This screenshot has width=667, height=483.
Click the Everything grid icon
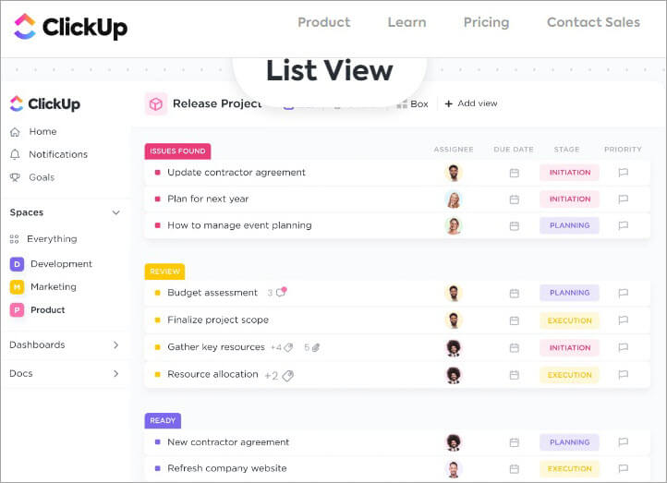coord(14,239)
